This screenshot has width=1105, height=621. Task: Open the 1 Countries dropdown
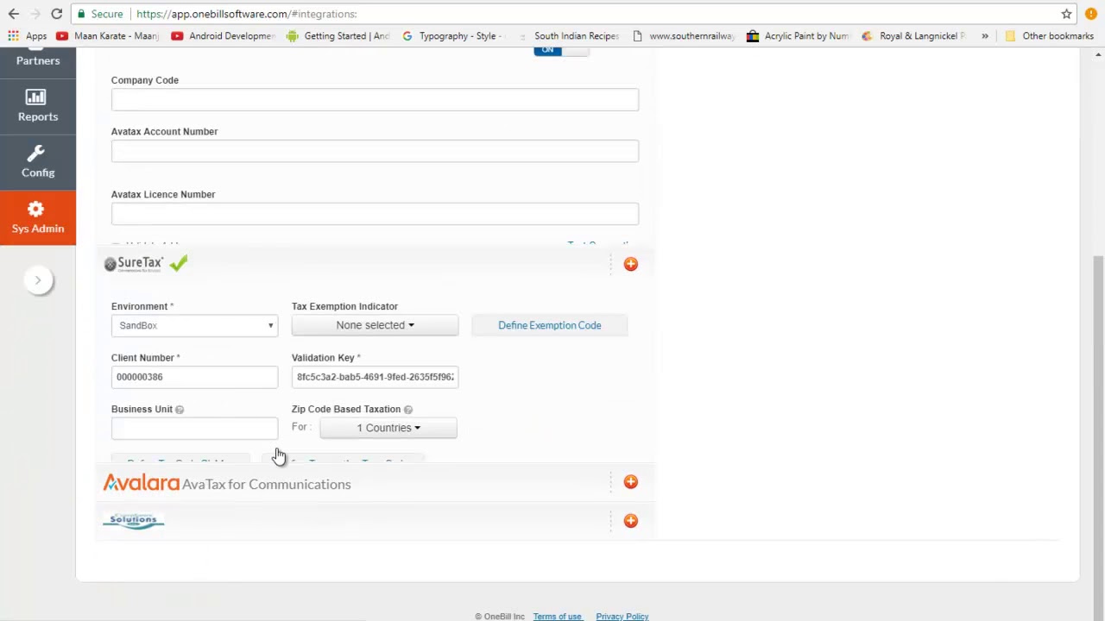pyautogui.click(x=388, y=428)
